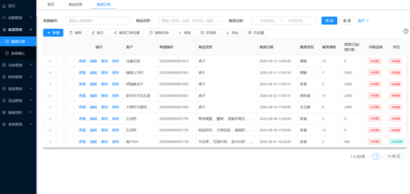Click 编辑 for order XSDD00000001800
Screen dimensions: 410x194
click(x=93, y=107)
